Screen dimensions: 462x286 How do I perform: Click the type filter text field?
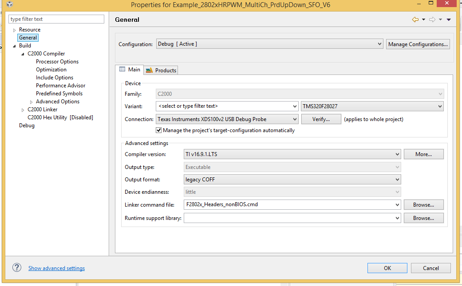pyautogui.click(x=56, y=19)
